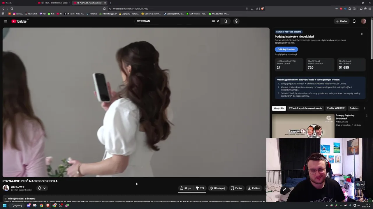Open the Kick bookmark
This screenshot has height=209, width=373.
click(51, 14)
